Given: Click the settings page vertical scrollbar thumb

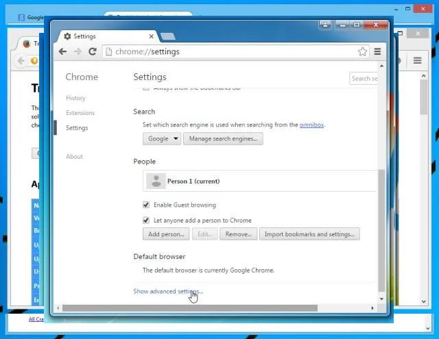Looking at the screenshot, I should [381, 230].
